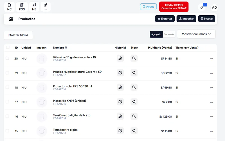Open the NC document shortcut
The image size is (225, 141).
[x=9, y=7]
